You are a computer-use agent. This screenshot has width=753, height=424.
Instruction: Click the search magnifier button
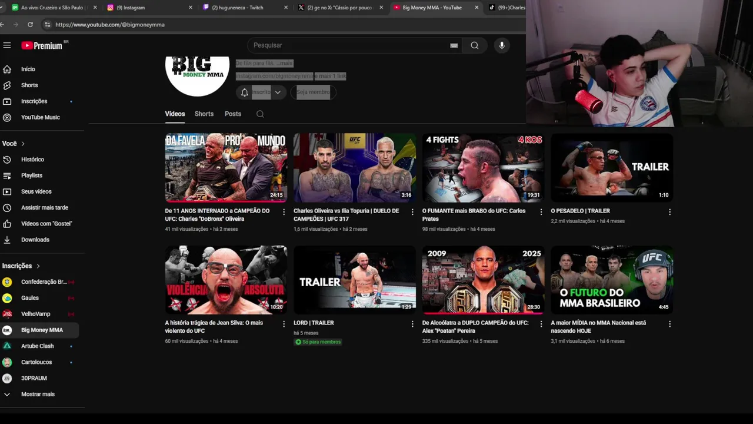475,45
